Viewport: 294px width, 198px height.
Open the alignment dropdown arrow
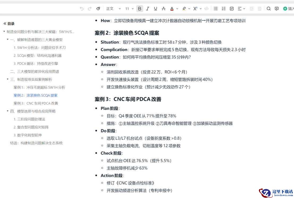[244, 8]
